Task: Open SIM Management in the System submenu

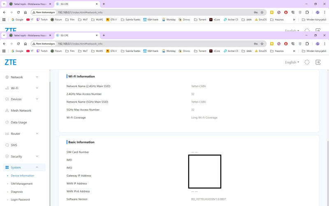Action: (x=22, y=183)
